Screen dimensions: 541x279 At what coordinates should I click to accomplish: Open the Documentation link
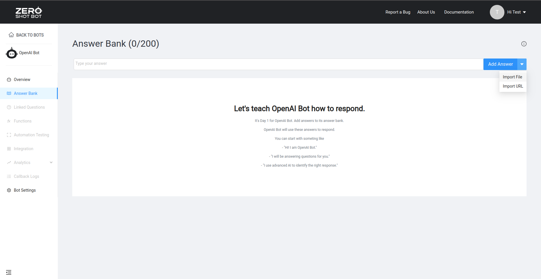(459, 12)
